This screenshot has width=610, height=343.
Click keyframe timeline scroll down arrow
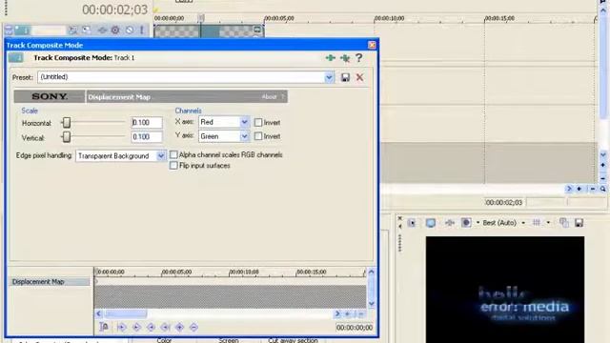tap(371, 304)
